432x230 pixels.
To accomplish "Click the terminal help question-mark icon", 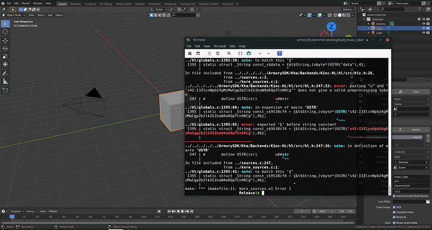I will coord(279,53).
